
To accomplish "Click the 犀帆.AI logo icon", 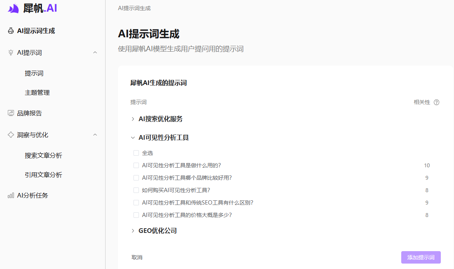I will pyautogui.click(x=13, y=8).
